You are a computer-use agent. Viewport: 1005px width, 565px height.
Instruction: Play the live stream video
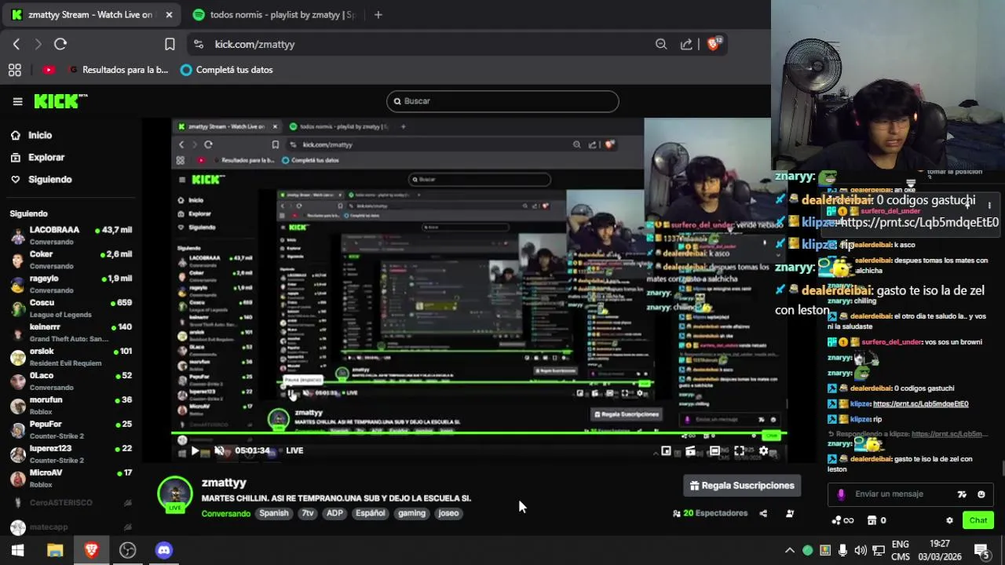click(x=195, y=450)
